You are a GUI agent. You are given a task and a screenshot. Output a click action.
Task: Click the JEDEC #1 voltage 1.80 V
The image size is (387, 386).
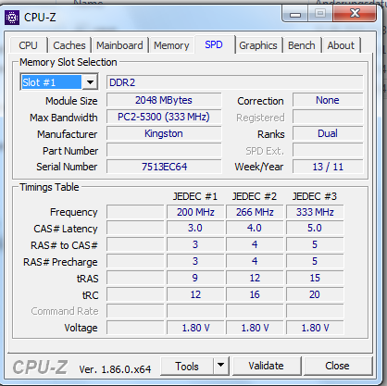tap(195, 328)
